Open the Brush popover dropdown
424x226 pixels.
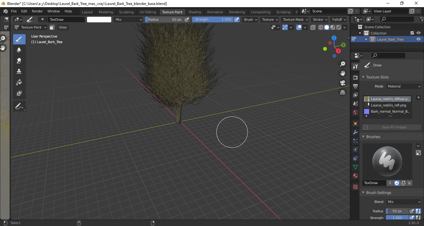[x=250, y=19]
